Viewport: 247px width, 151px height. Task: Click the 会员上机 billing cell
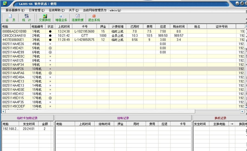click(117, 36)
